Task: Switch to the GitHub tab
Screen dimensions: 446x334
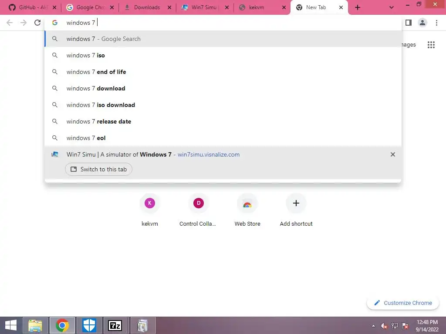Action: coord(27,7)
